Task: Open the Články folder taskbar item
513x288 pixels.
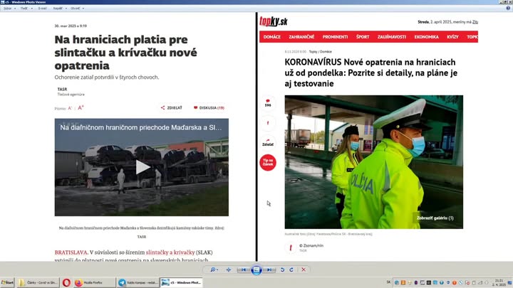Action: pos(37,282)
